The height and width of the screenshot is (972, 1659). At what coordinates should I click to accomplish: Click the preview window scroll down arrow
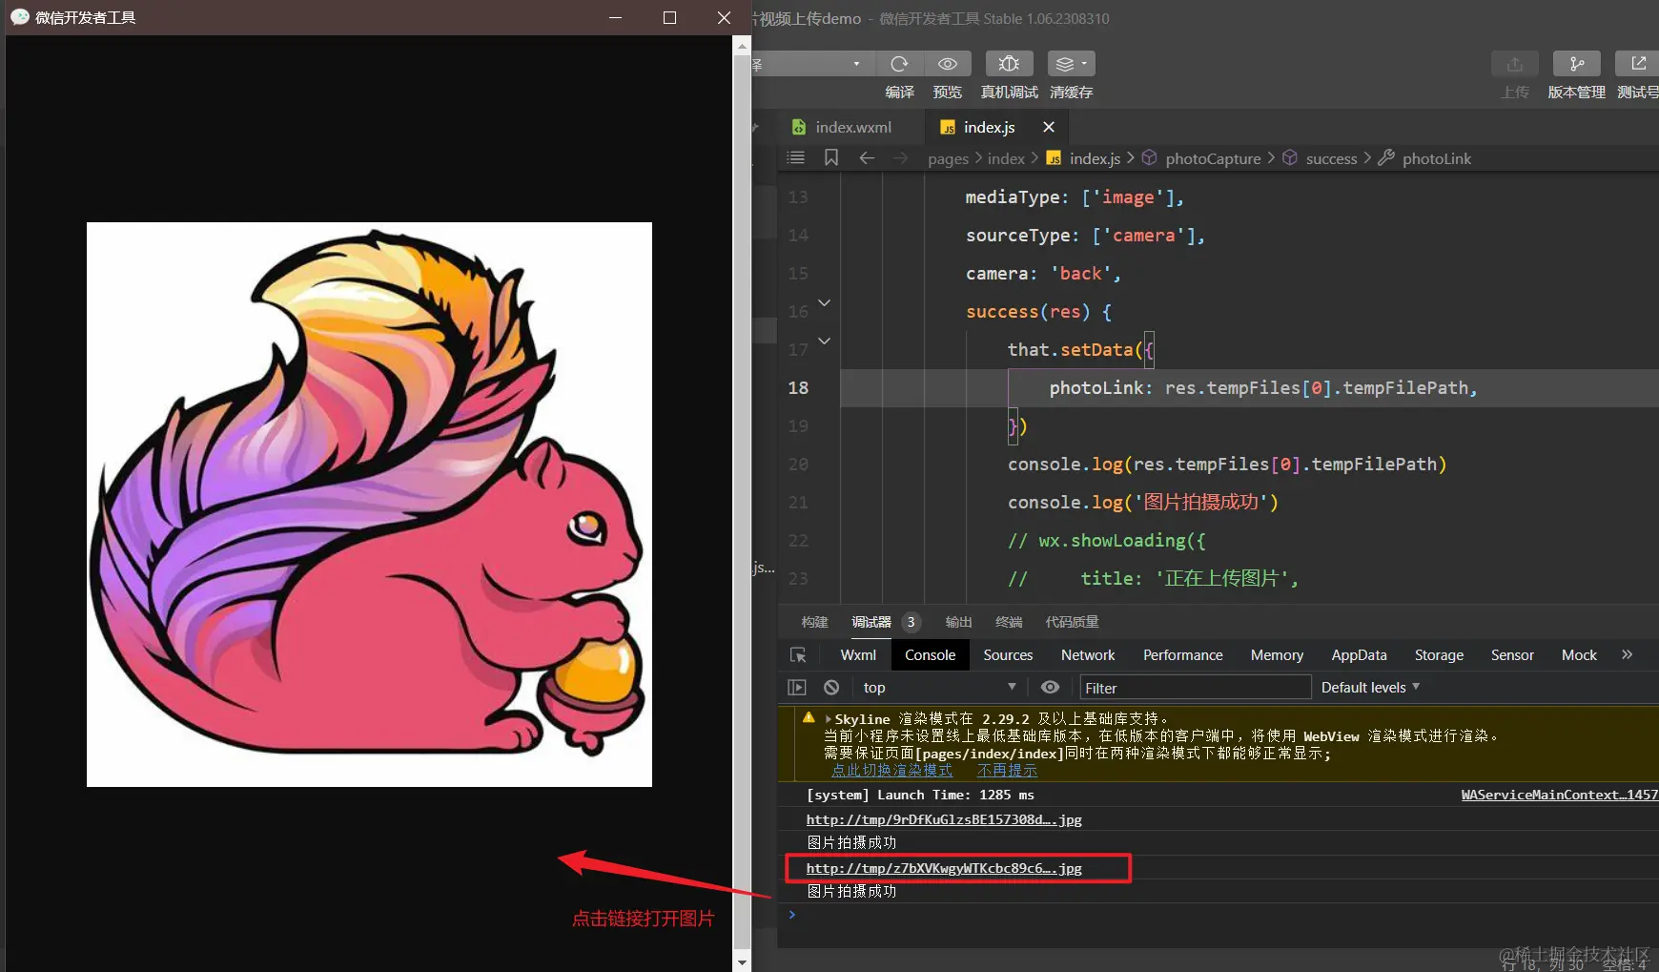742,962
